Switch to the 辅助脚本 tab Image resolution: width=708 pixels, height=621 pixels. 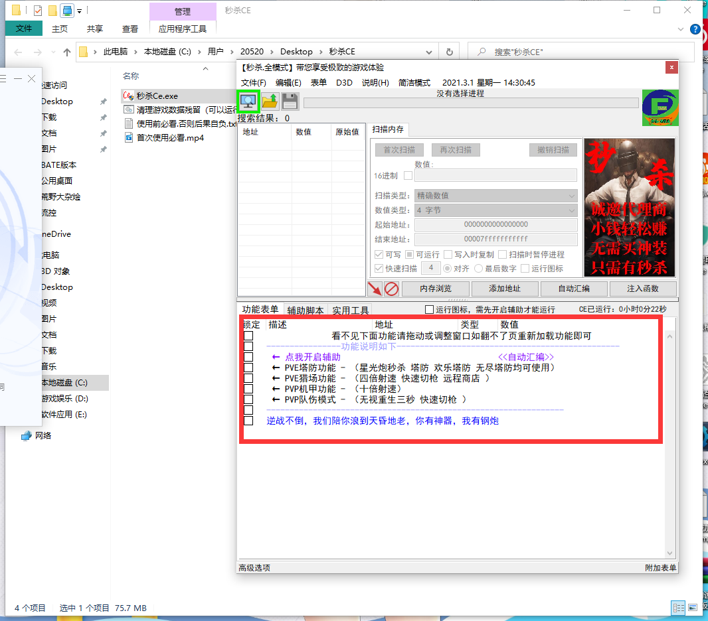click(306, 310)
